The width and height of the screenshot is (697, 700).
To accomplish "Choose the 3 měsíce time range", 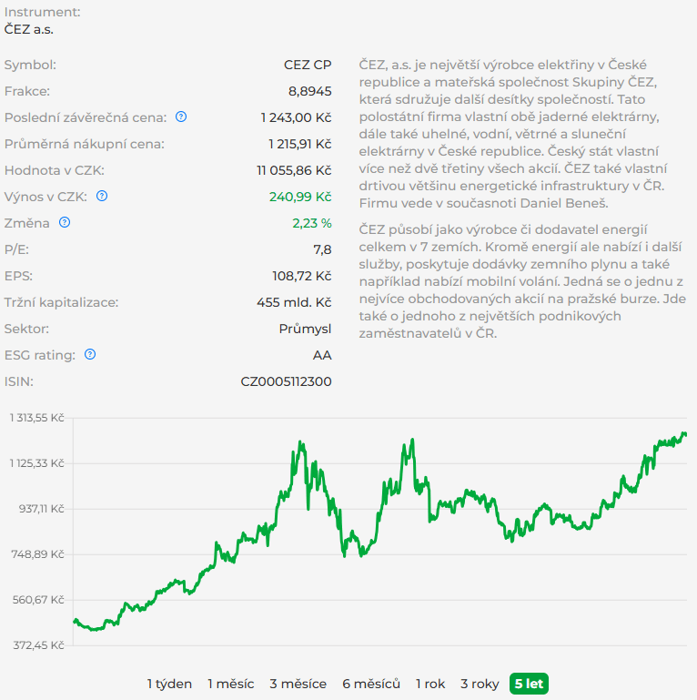I will click(x=298, y=684).
